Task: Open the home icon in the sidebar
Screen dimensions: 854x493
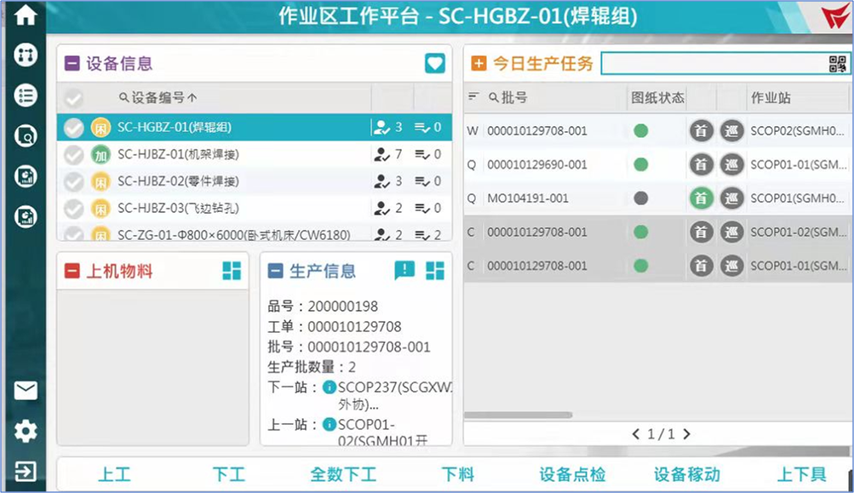Action: pyautogui.click(x=24, y=14)
